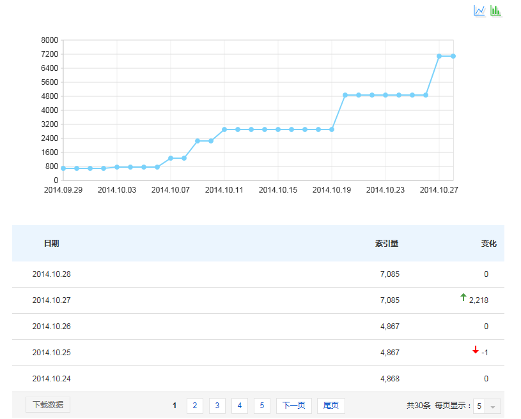Image resolution: width=521 pixels, height=419 pixels.
Task: Go to page 2 of results
Action: point(195,406)
